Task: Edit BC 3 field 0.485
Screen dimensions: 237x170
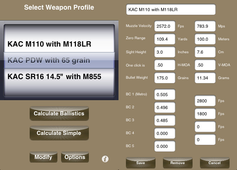Action: click(x=165, y=120)
